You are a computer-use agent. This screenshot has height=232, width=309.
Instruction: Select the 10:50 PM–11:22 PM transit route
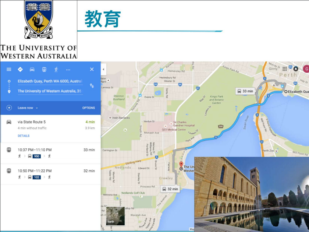[50, 174]
